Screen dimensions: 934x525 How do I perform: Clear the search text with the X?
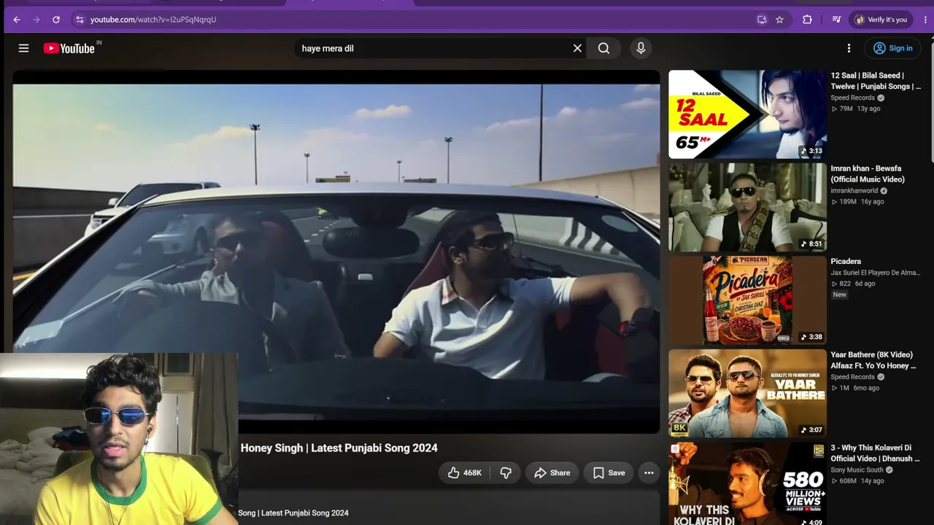click(x=577, y=48)
